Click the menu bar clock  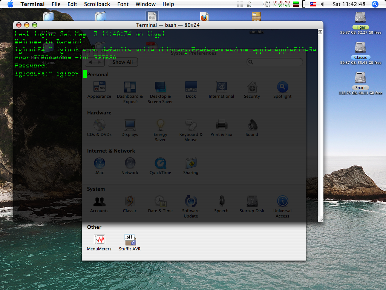click(349, 4)
